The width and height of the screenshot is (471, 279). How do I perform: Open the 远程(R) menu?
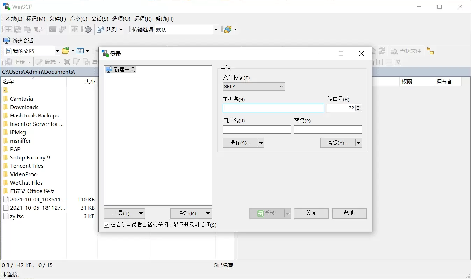coord(143,19)
